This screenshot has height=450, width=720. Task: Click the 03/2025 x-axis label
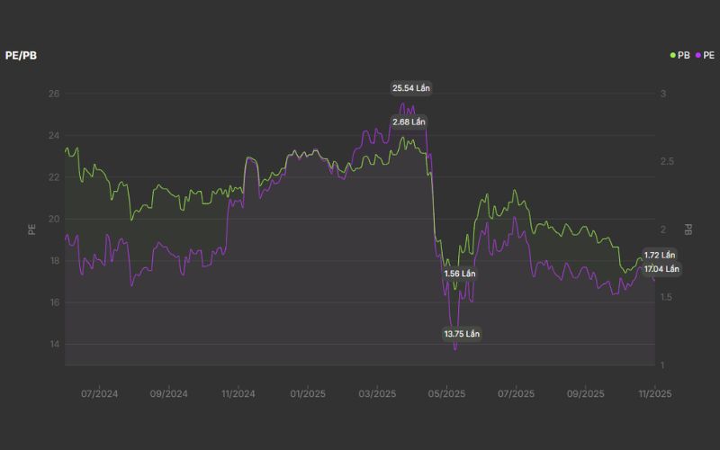pos(377,393)
